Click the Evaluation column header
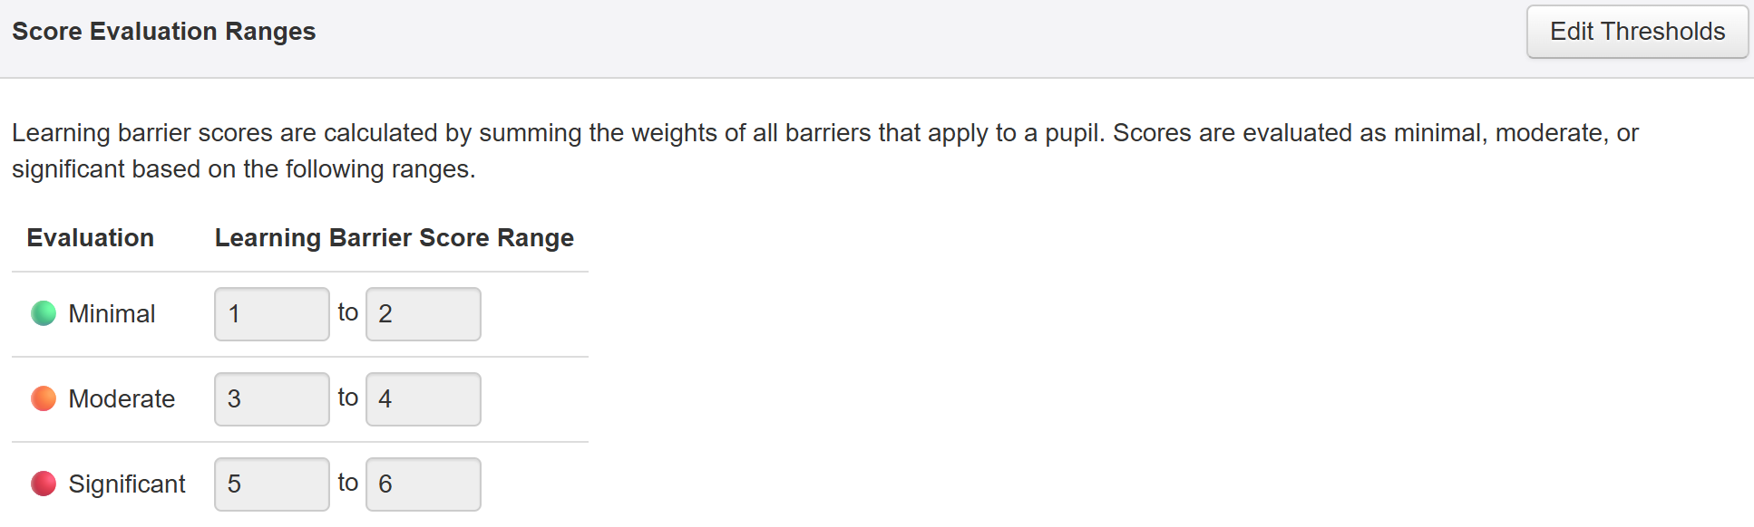The image size is (1754, 527). [x=90, y=238]
